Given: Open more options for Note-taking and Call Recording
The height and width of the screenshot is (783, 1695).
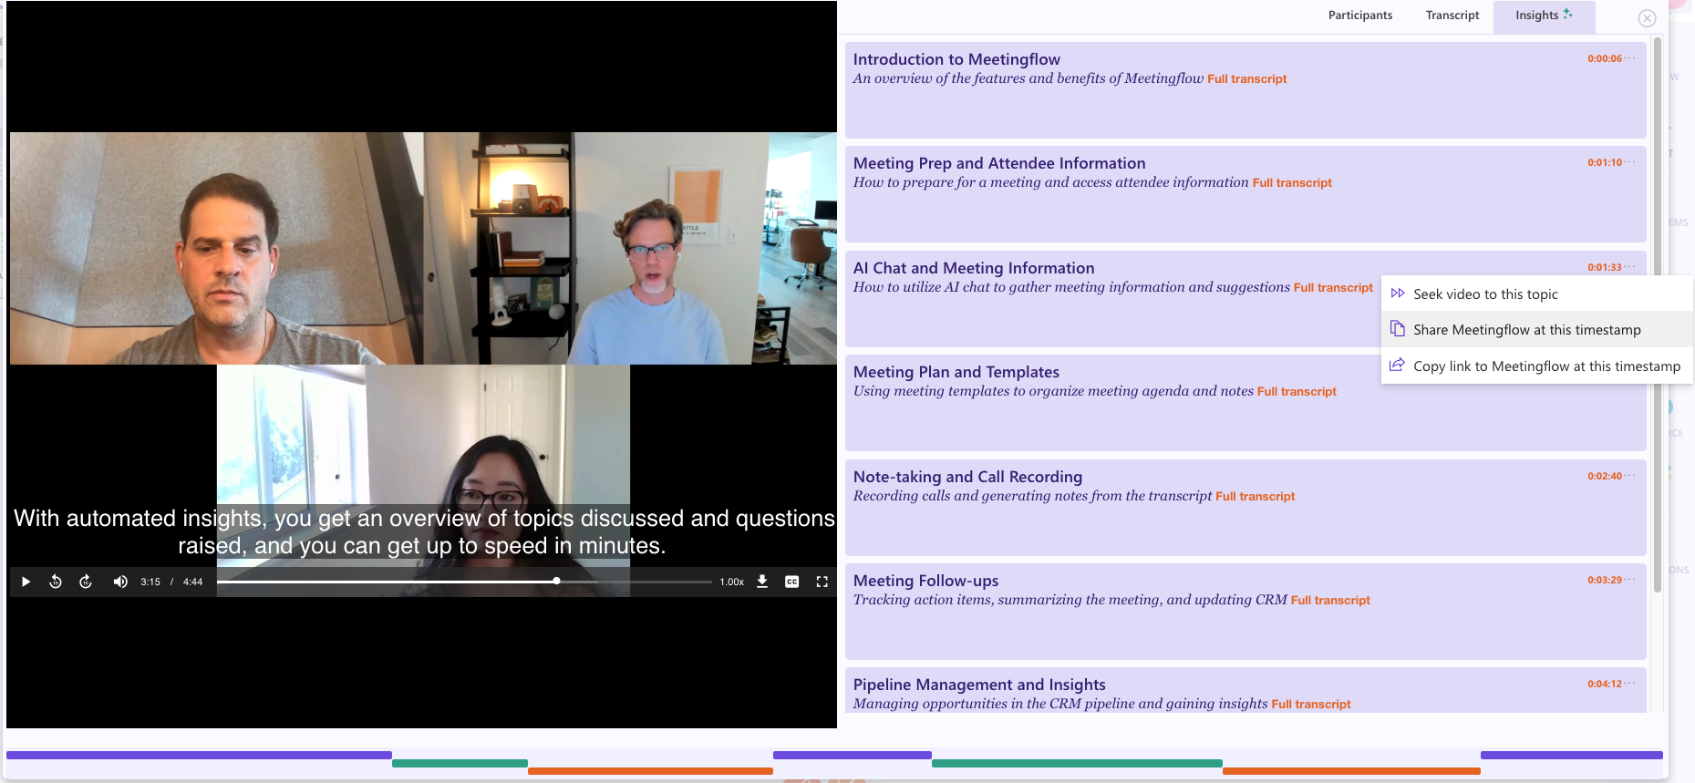Looking at the screenshot, I should (1630, 476).
